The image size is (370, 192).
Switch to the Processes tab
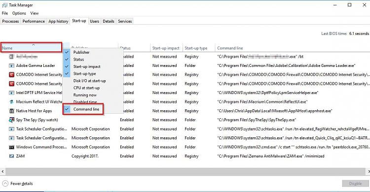click(10, 21)
